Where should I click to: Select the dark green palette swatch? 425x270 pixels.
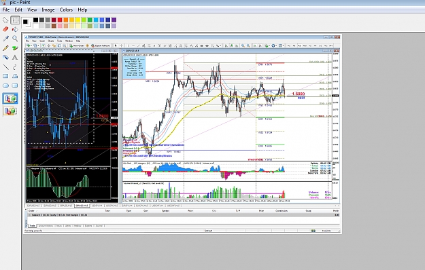pyautogui.click(x=90, y=20)
